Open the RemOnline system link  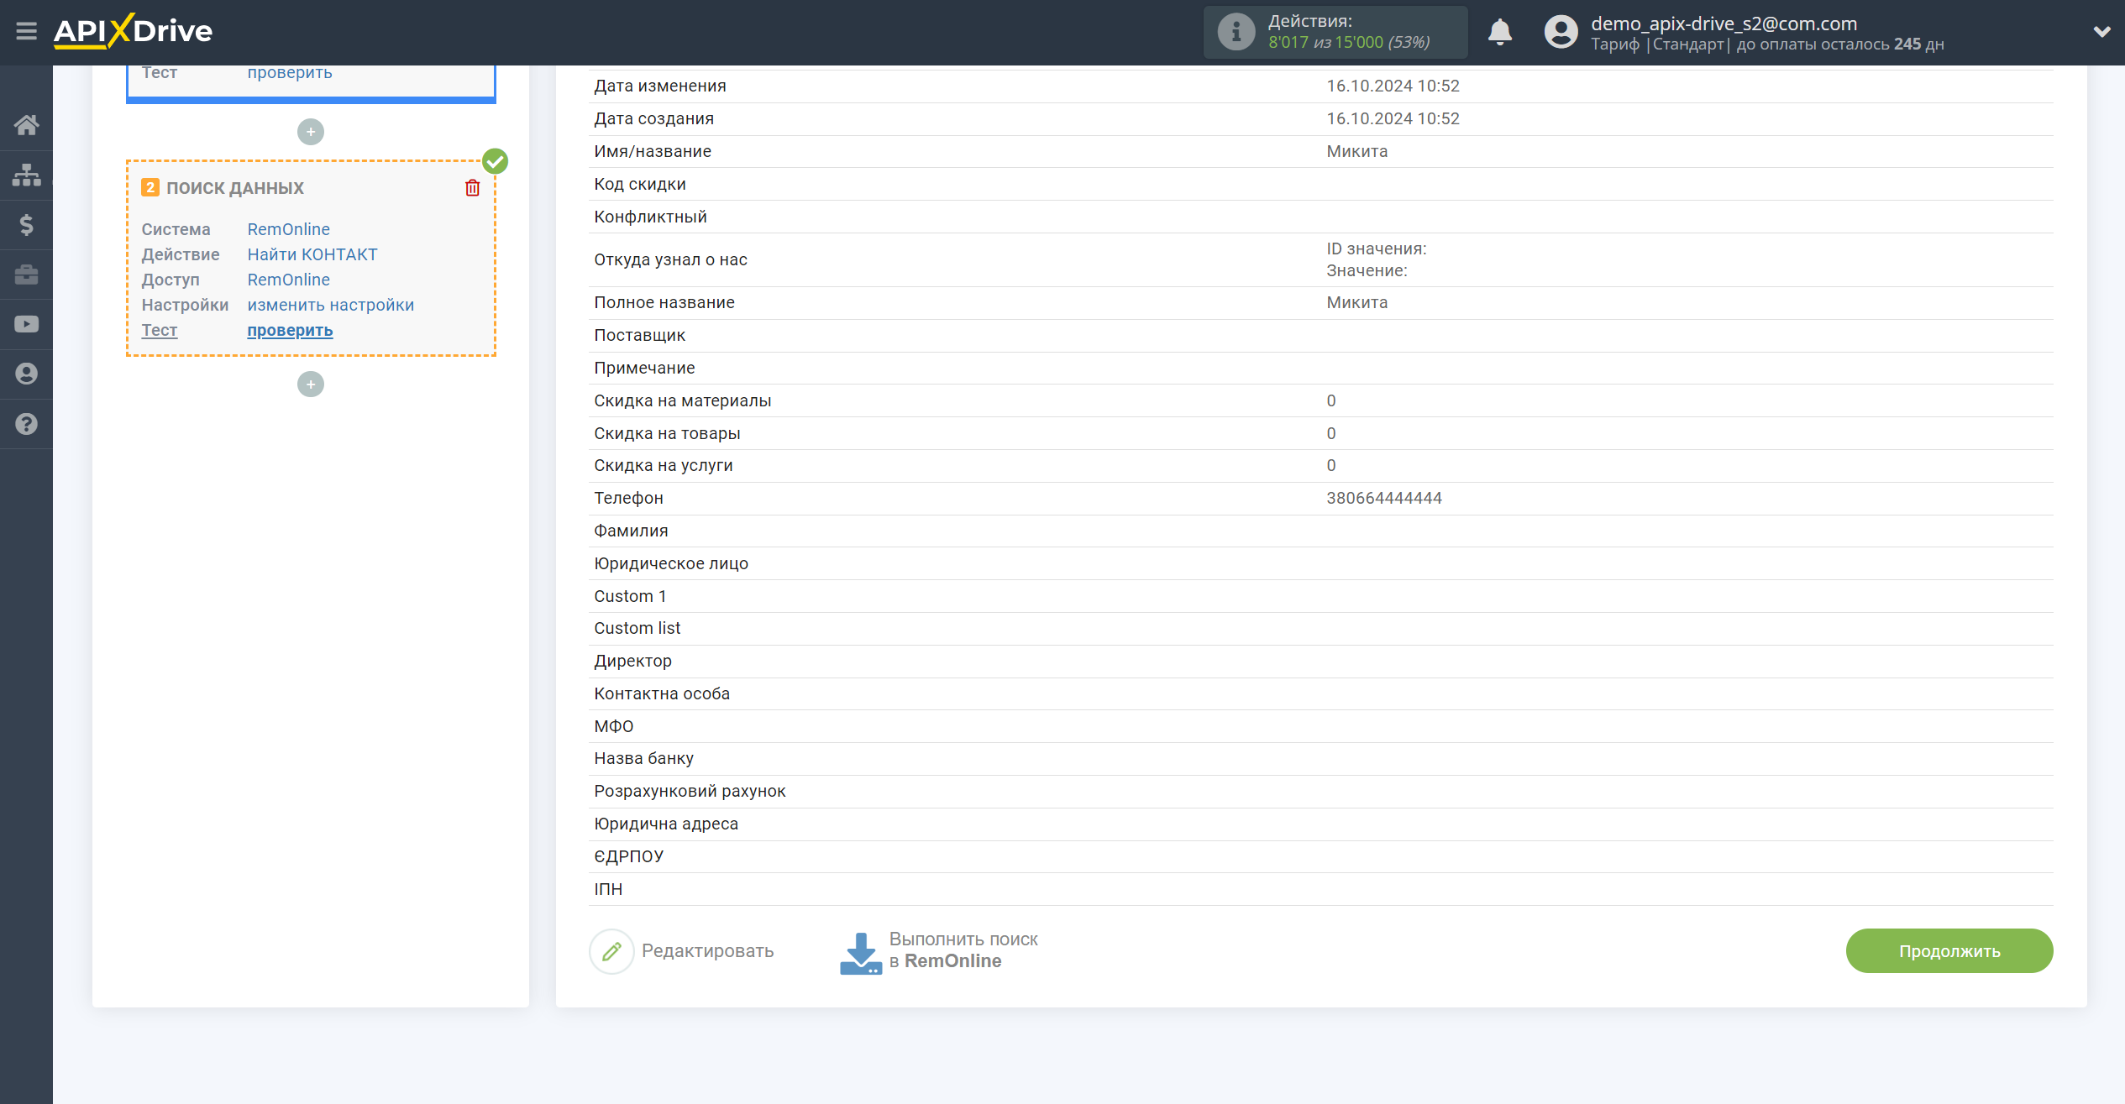288,229
